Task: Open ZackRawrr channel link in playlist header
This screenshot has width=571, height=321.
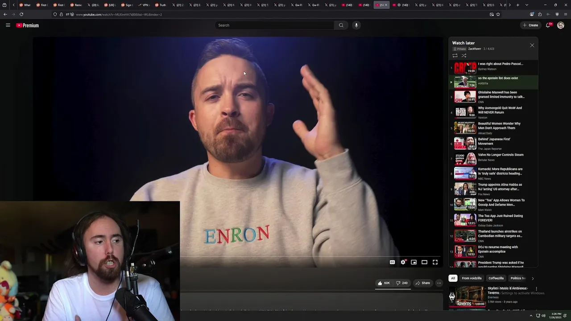Action: tap(475, 49)
